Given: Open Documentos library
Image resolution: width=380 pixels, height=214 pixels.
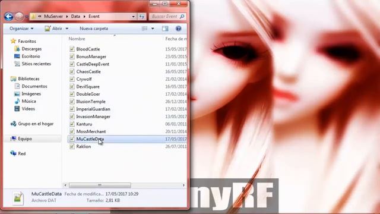Looking at the screenshot, I should [x=34, y=86].
